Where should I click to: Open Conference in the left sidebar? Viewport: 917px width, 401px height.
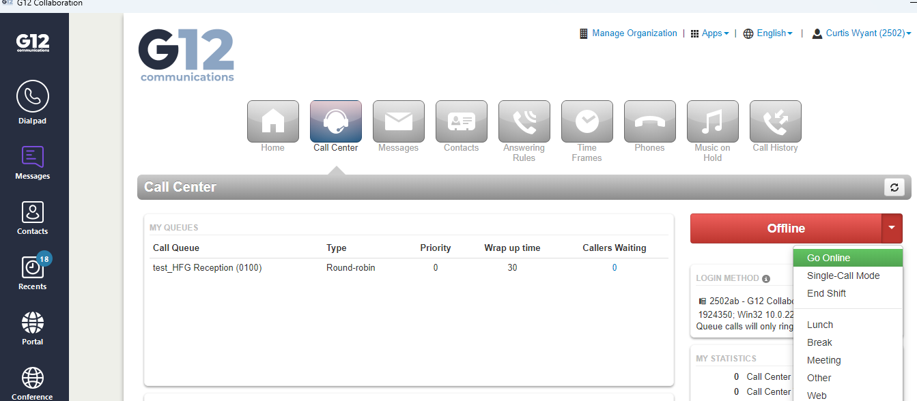tap(33, 383)
